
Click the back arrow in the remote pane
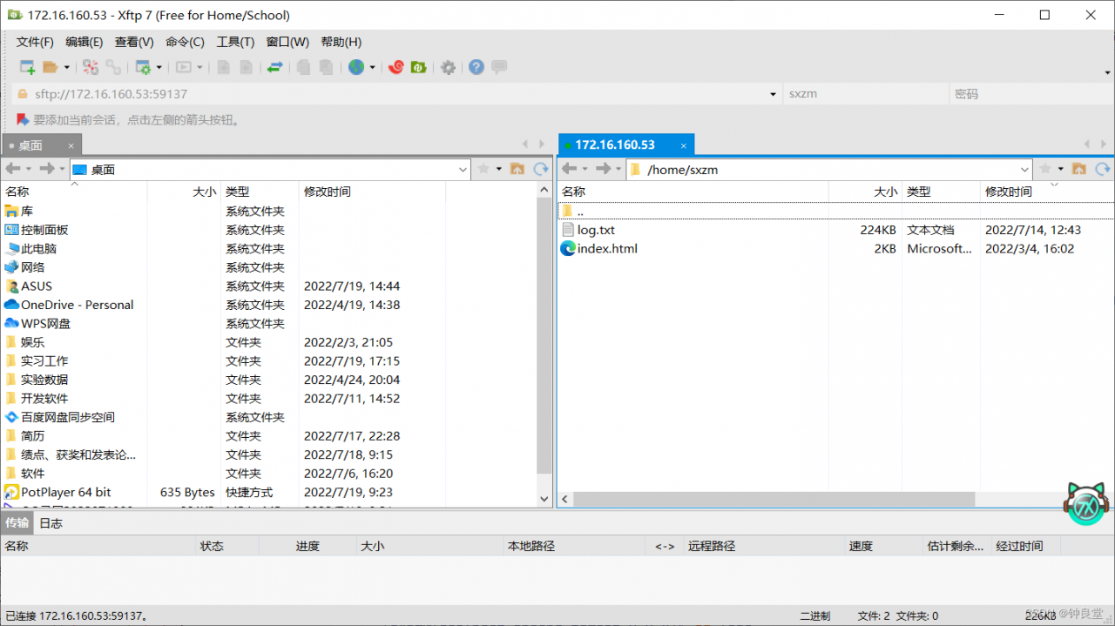point(569,169)
